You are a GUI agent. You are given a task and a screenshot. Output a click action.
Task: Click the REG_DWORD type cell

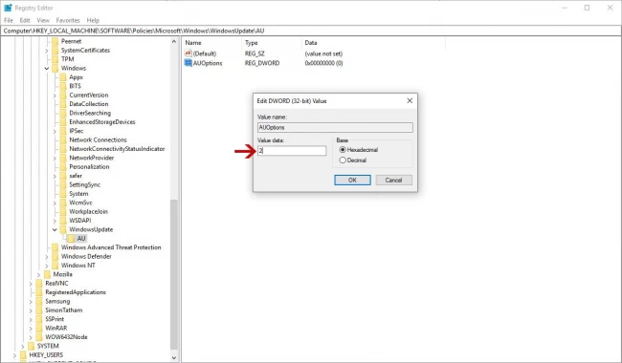click(x=262, y=63)
